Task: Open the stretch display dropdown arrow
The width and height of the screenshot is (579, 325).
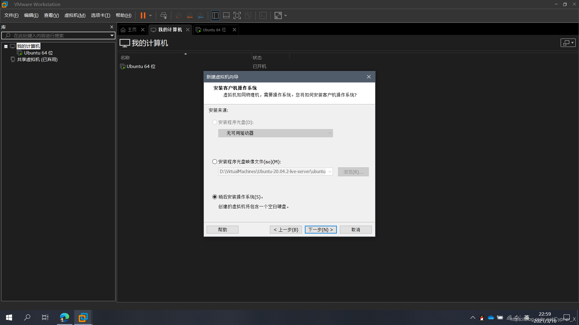Action: pyautogui.click(x=286, y=16)
